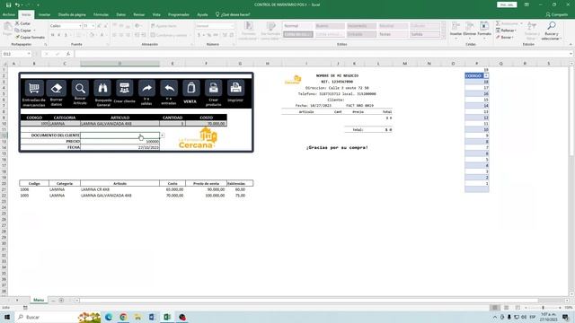Switch to the Insertar ribbon tab
Viewport: 575px width, 323px height.
(x=44, y=14)
